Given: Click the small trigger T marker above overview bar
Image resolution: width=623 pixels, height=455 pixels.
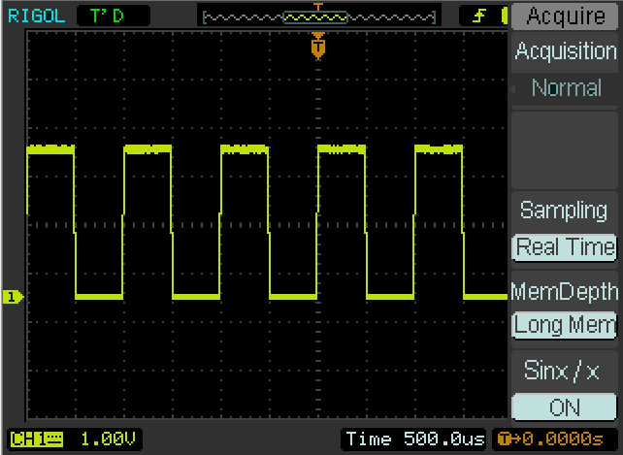Looking at the screenshot, I should (x=318, y=7).
